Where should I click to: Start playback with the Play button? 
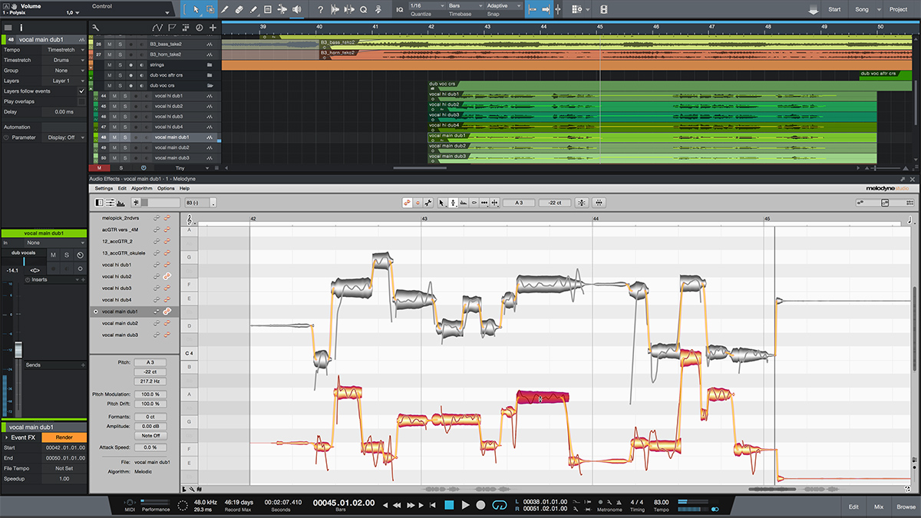[465, 505]
